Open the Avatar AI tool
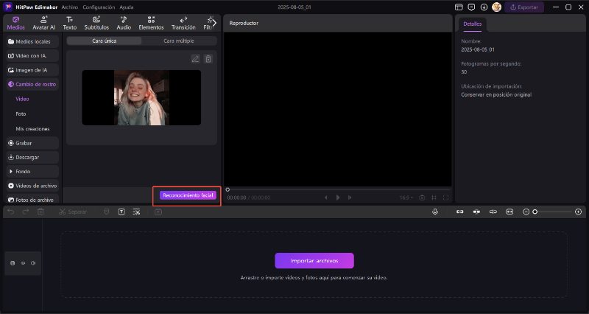Screen dimensions: 589x314 click(x=43, y=23)
